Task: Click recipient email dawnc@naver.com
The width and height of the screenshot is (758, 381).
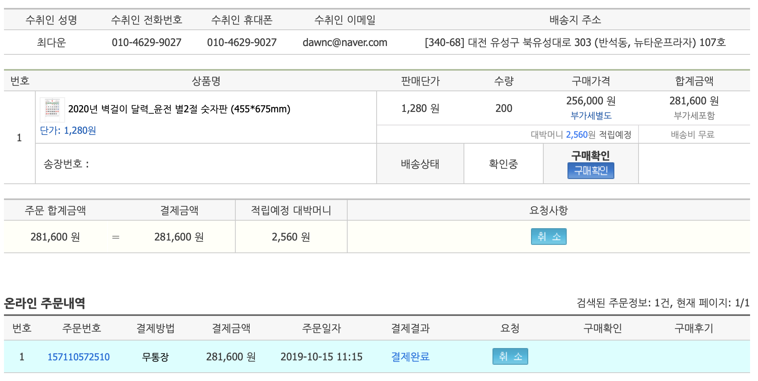Action: (x=344, y=42)
